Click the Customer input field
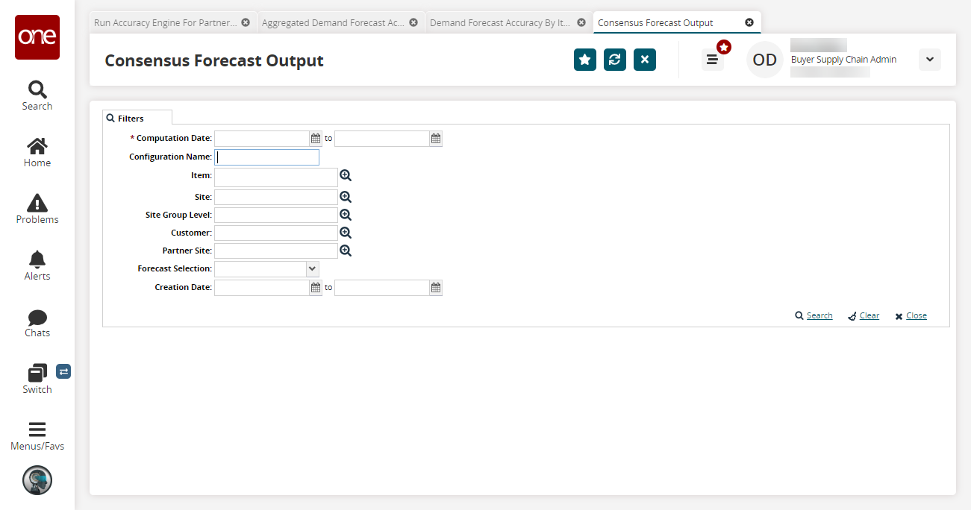 [276, 233]
